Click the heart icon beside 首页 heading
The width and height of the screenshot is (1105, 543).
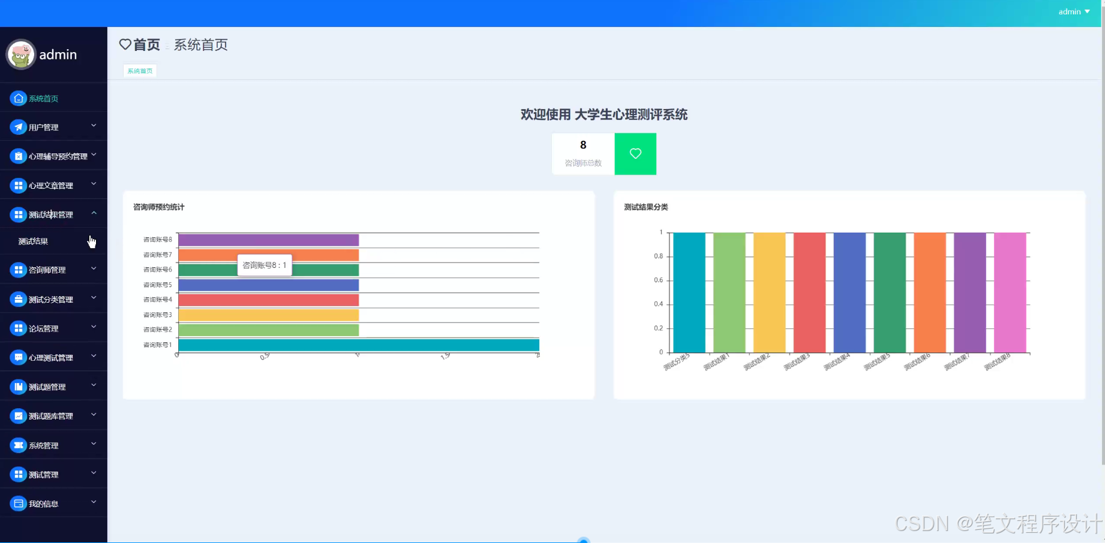click(x=125, y=44)
